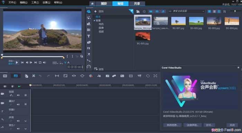Switch library to list view
The height and width of the screenshot is (133, 242).
pyautogui.click(x=214, y=11)
